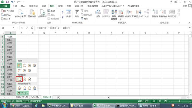Select the keep source formatting paste icon
This screenshot has width=192, height=108.
tap(35, 65)
